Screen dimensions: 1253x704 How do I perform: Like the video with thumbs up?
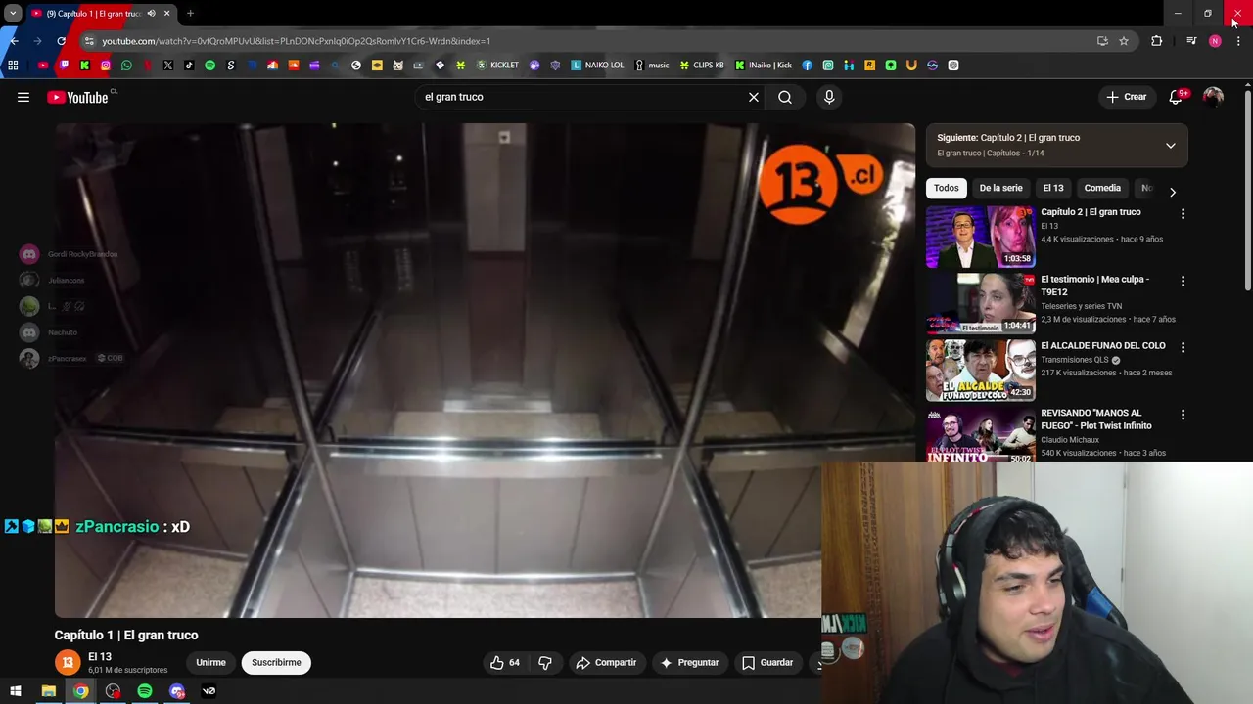tap(506, 662)
